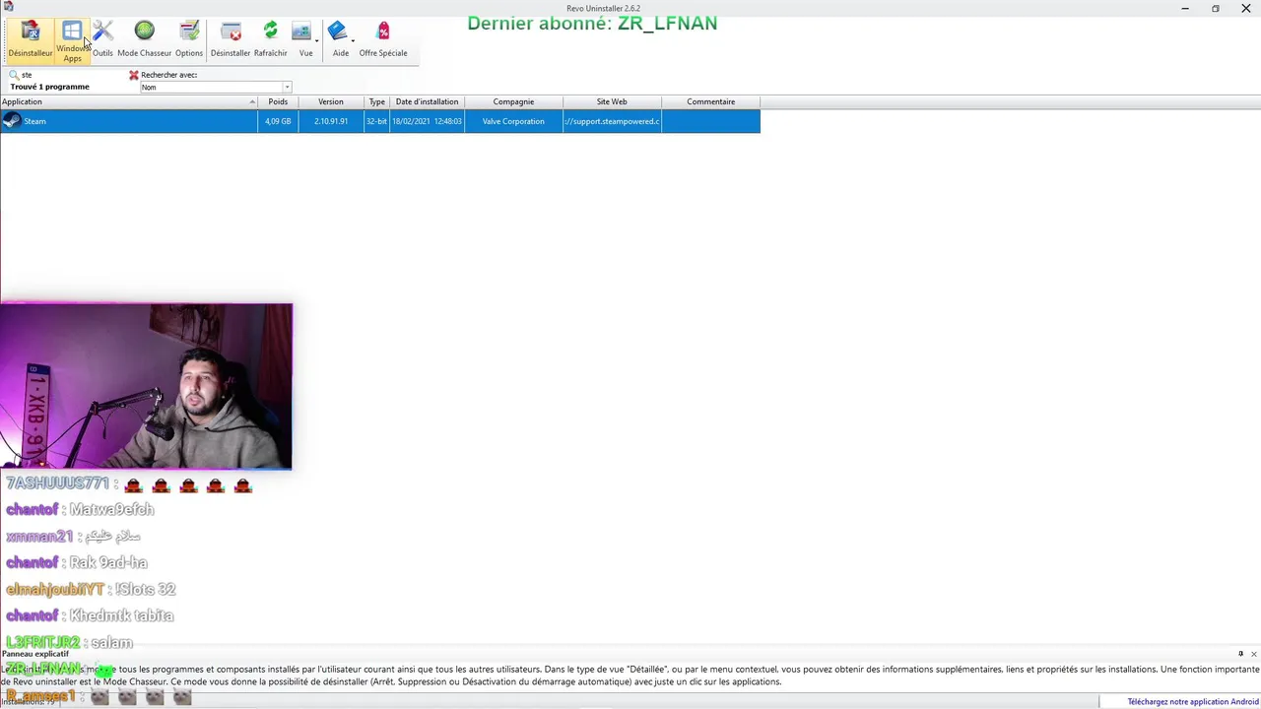
Task: Open the Options settings icon
Action: pyautogui.click(x=189, y=39)
